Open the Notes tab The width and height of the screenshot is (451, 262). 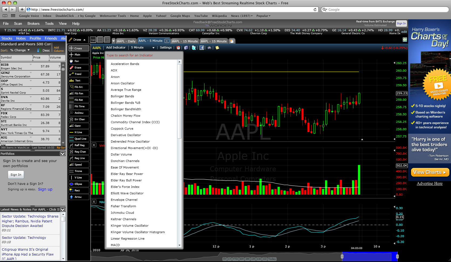21,39
